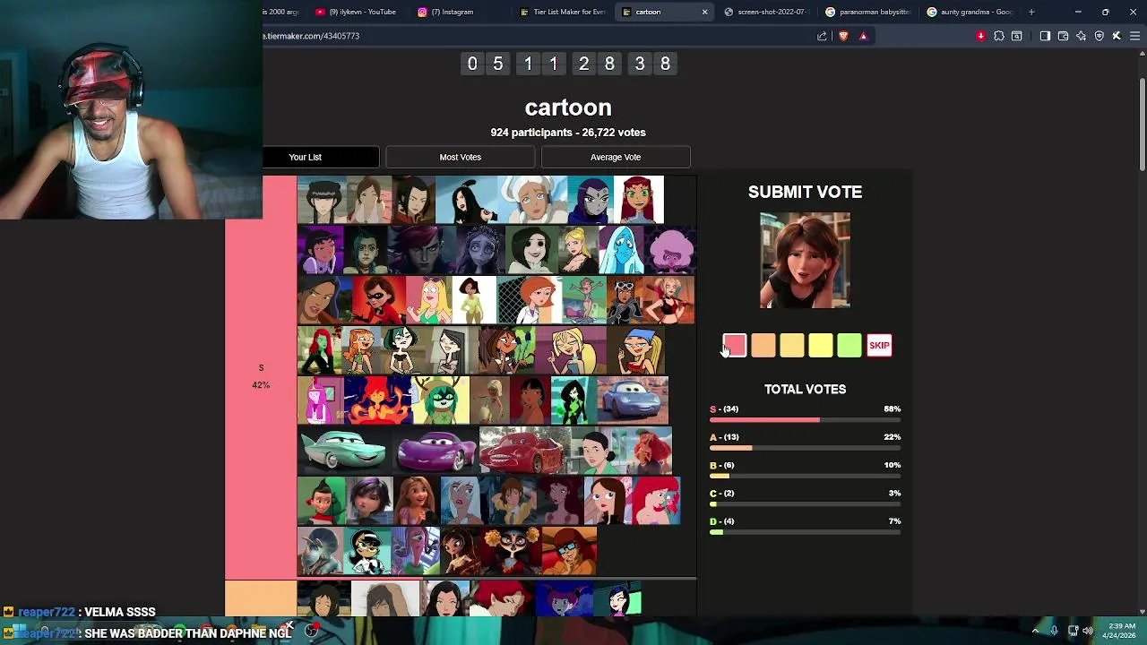The image size is (1147, 645).
Task: Open a new browser tab with plus icon
Action: (x=1031, y=12)
